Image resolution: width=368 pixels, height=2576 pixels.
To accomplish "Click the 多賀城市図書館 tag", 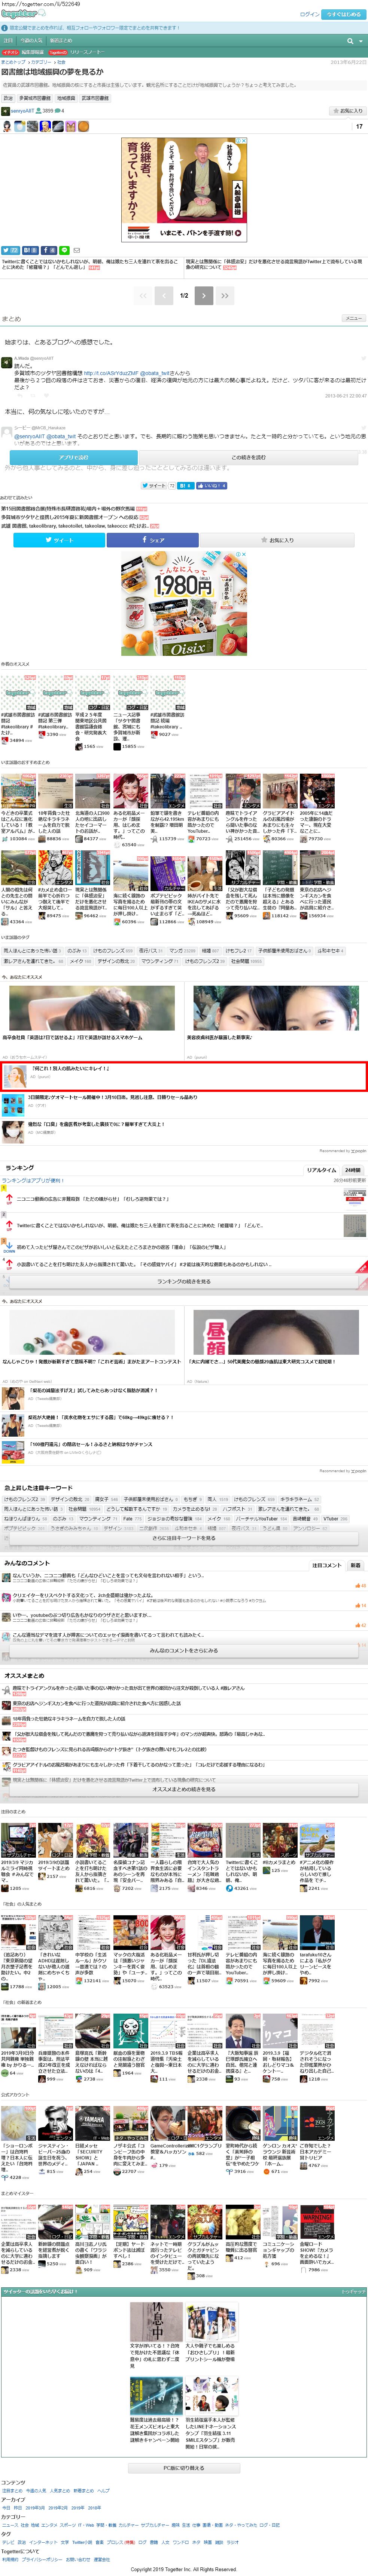I will point(34,98).
